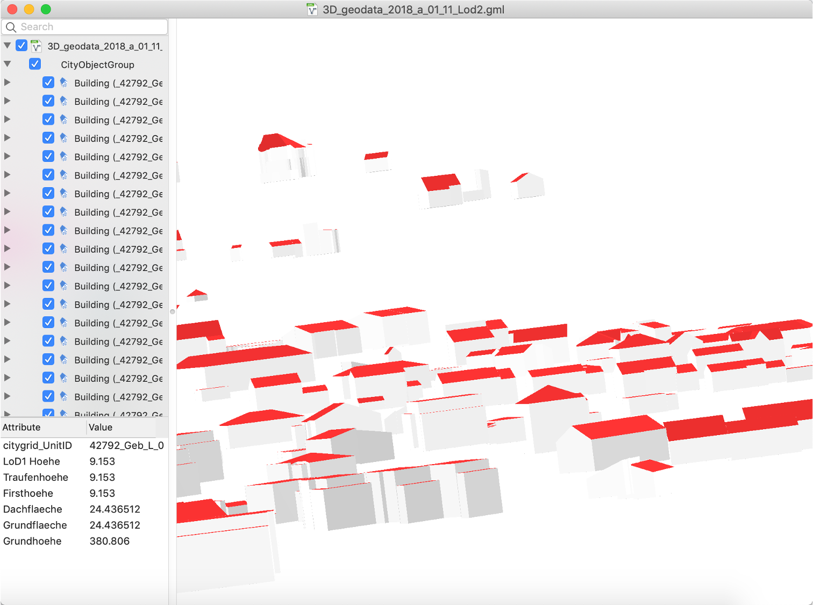The width and height of the screenshot is (813, 605).
Task: Select the CityObjectGroup tree item
Action: click(97, 65)
